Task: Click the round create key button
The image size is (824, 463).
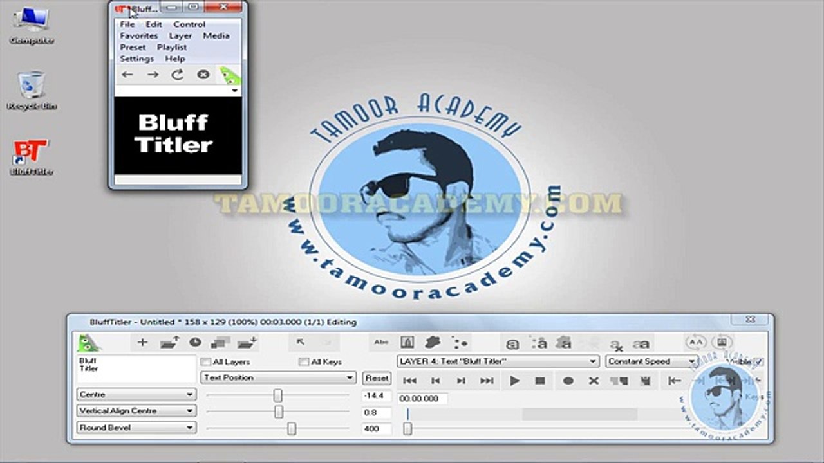Action: click(568, 381)
